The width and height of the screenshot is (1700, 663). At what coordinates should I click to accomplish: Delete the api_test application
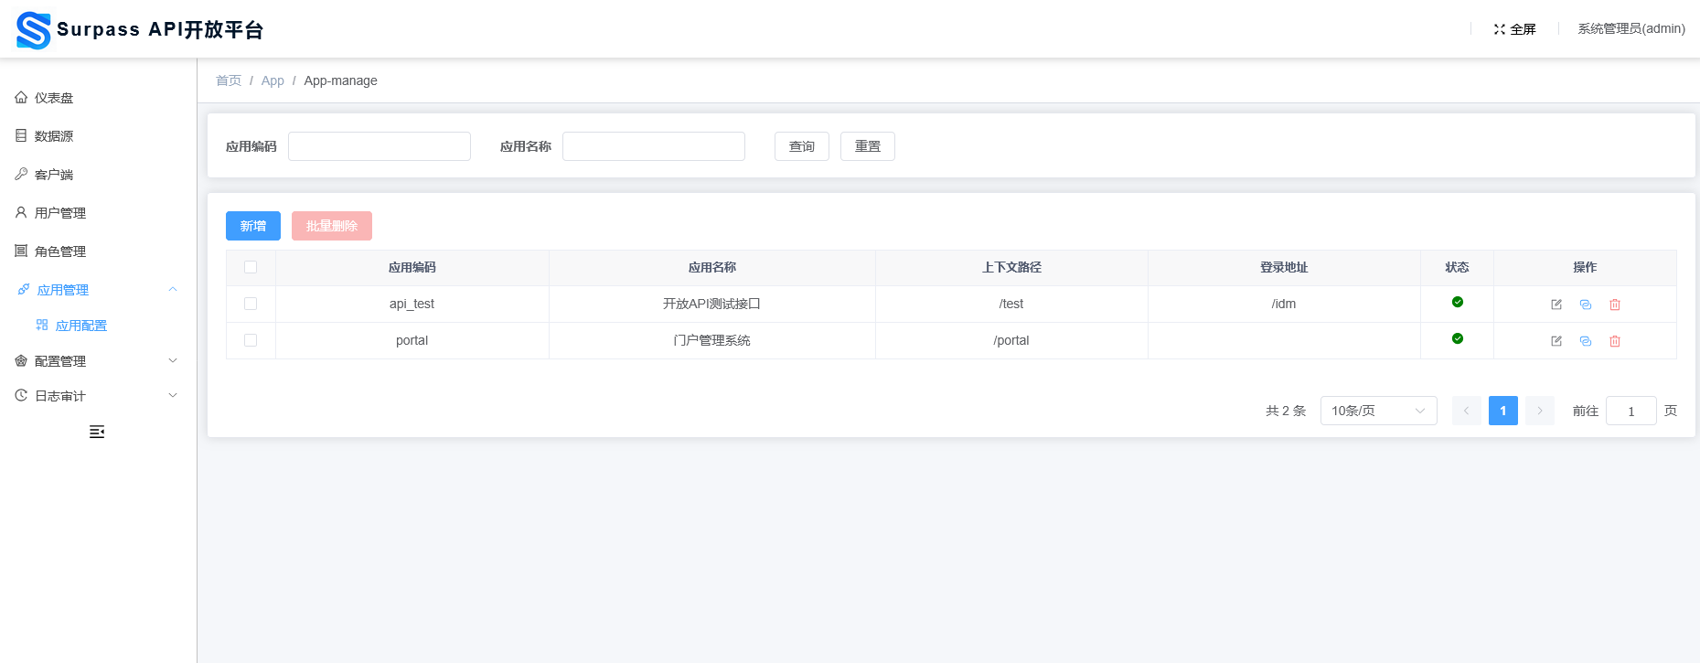[x=1615, y=305]
